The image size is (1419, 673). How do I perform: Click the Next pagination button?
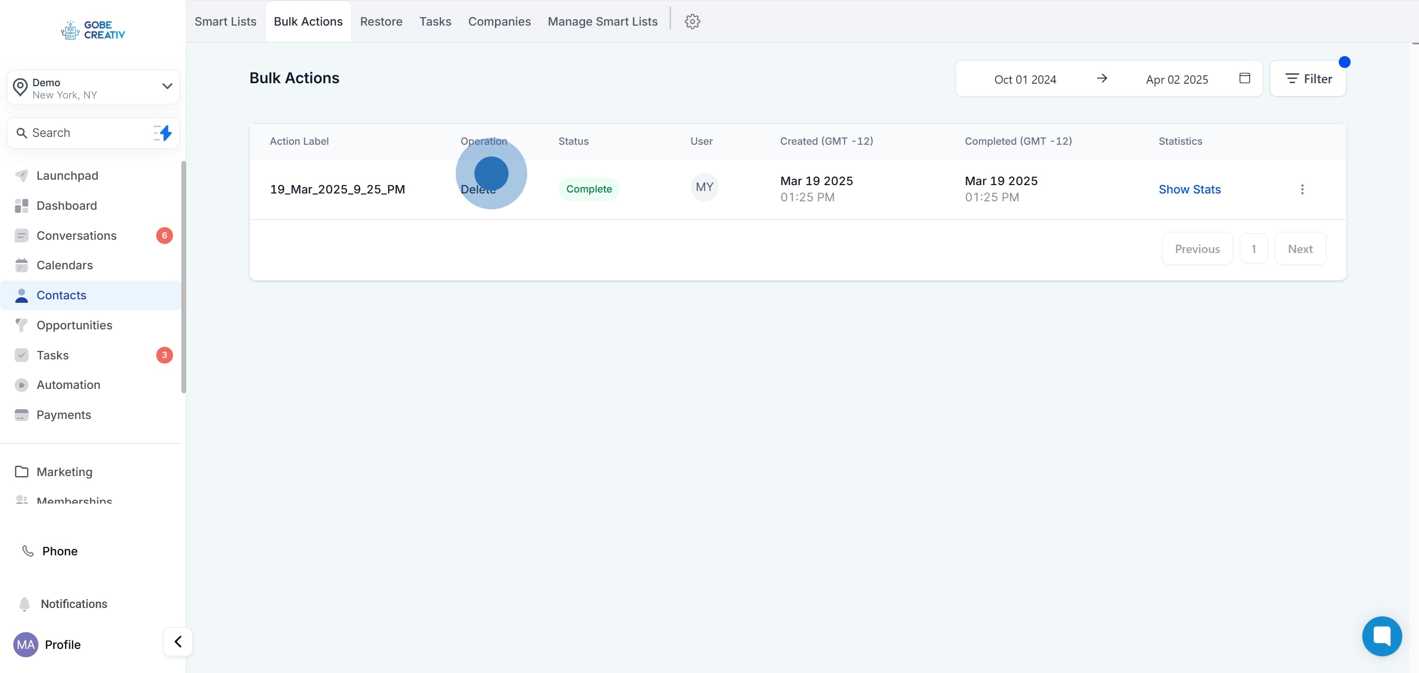[1299, 249]
